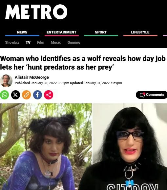
Task: Go to Metro homepage via logo
Action: point(36,12)
